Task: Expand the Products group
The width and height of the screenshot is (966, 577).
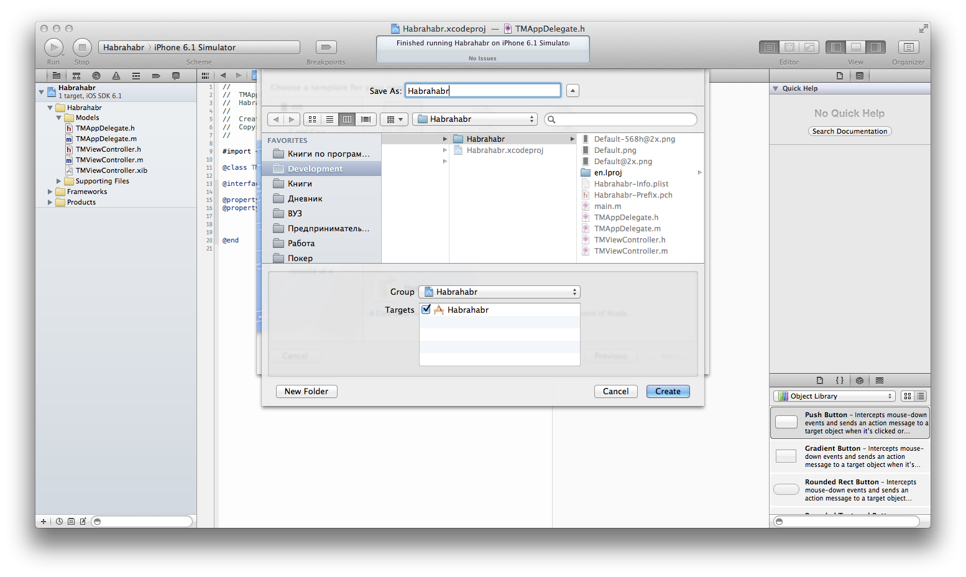Action: [x=50, y=202]
